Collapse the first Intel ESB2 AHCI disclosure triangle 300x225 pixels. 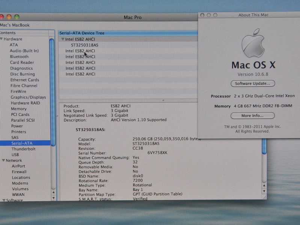63,39
